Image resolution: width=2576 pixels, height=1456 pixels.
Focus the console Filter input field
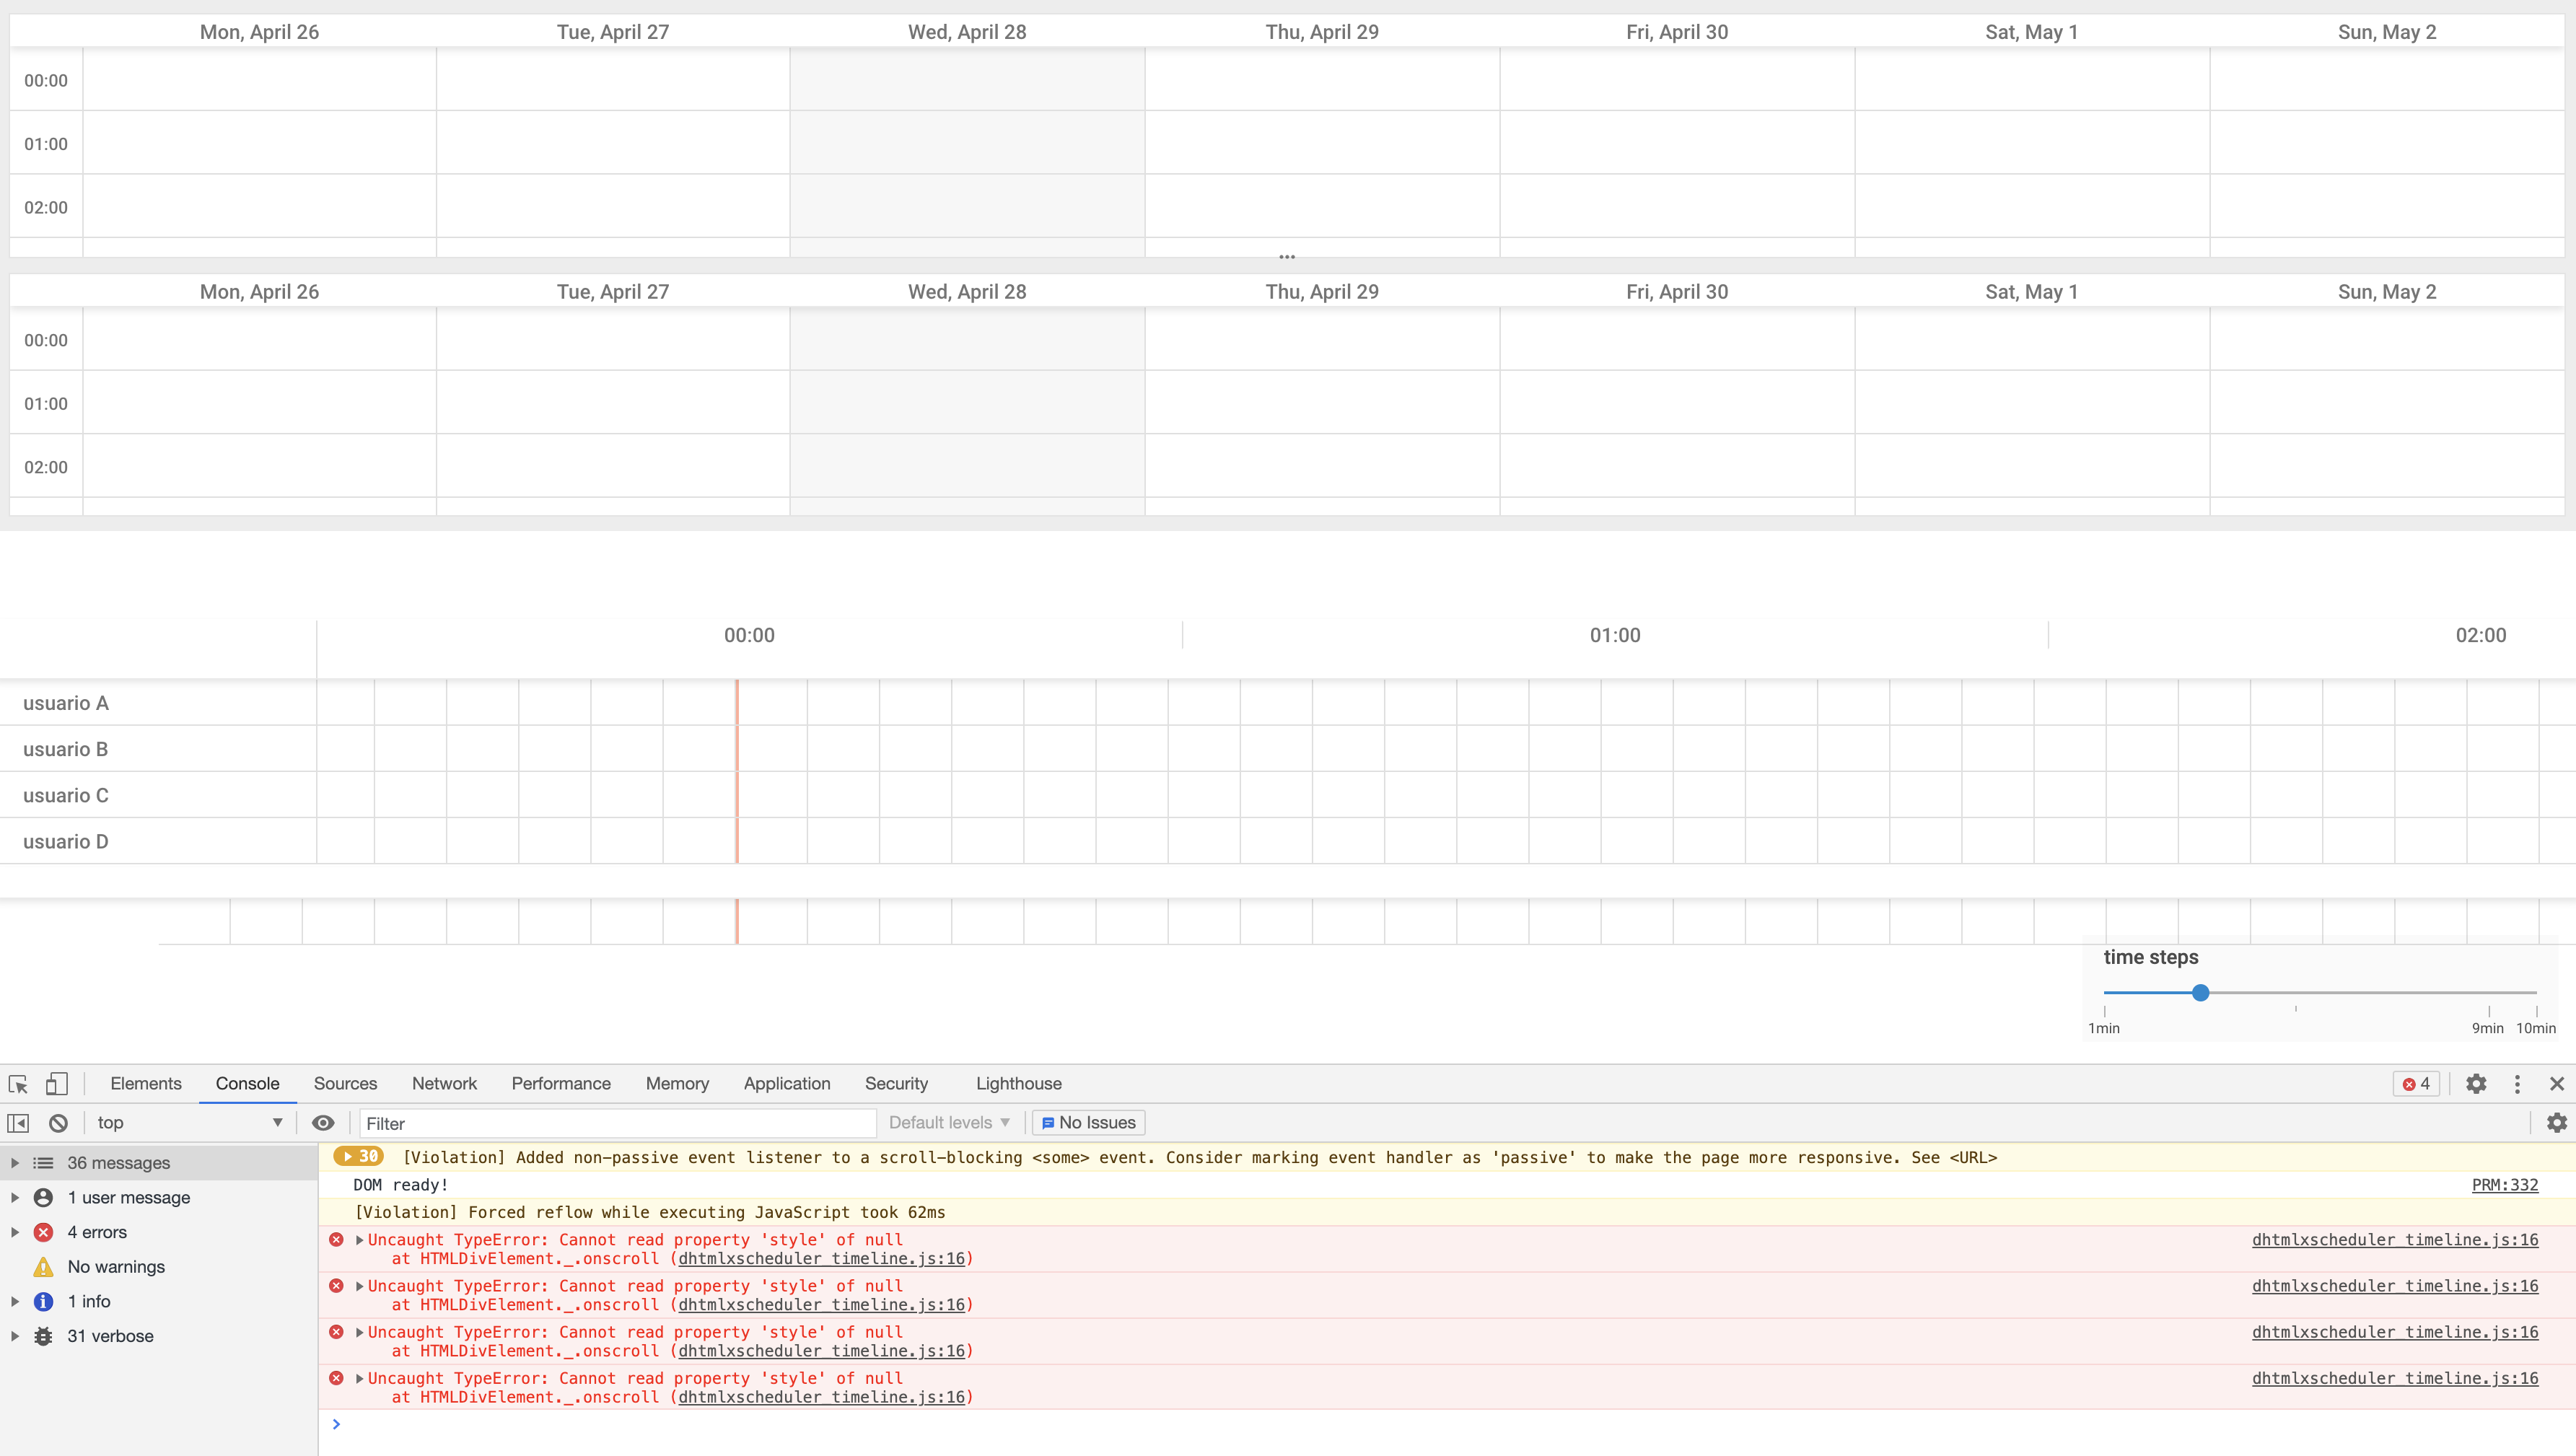coord(617,1124)
